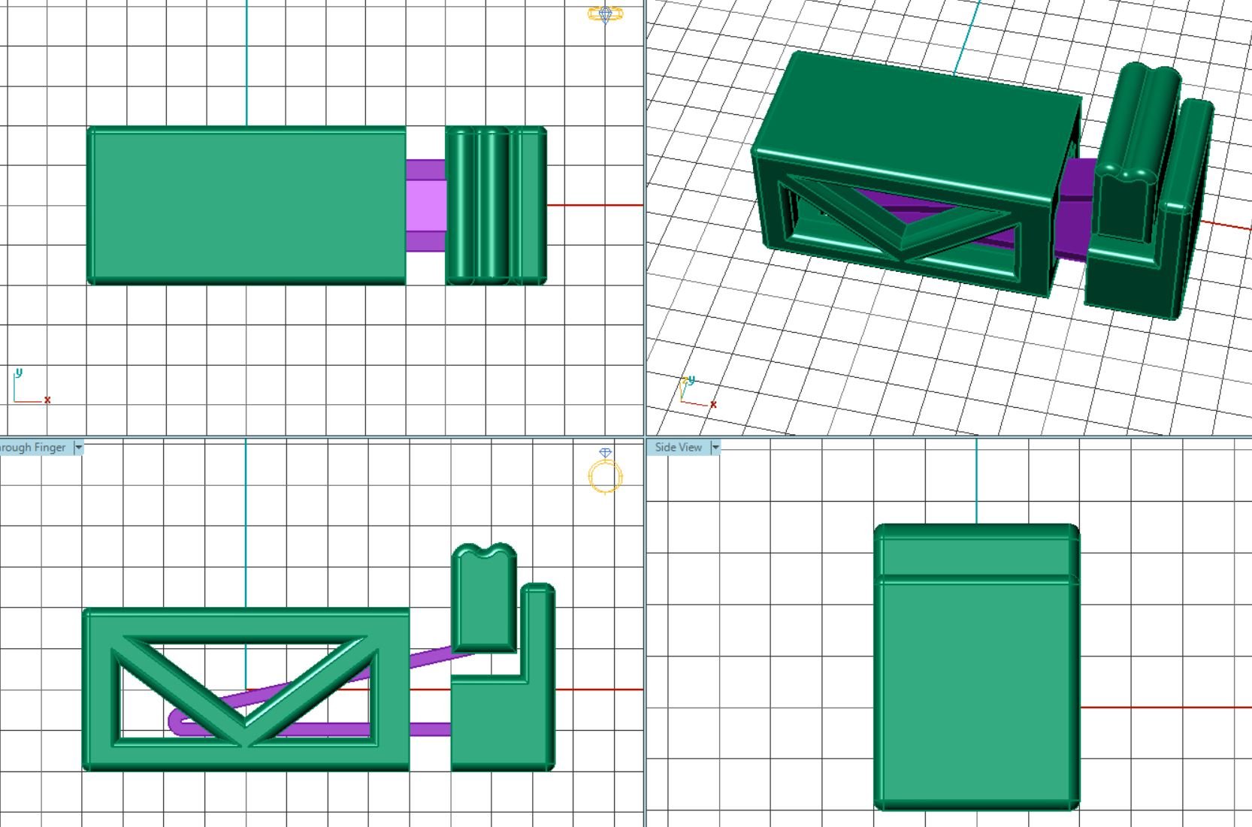Screen dimensions: 1252x827
Task: Open the Side View viewport dropdown arrow
Action: (x=715, y=448)
